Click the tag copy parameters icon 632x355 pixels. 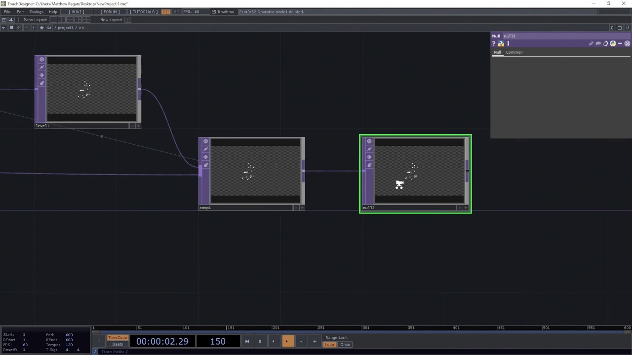coord(605,44)
